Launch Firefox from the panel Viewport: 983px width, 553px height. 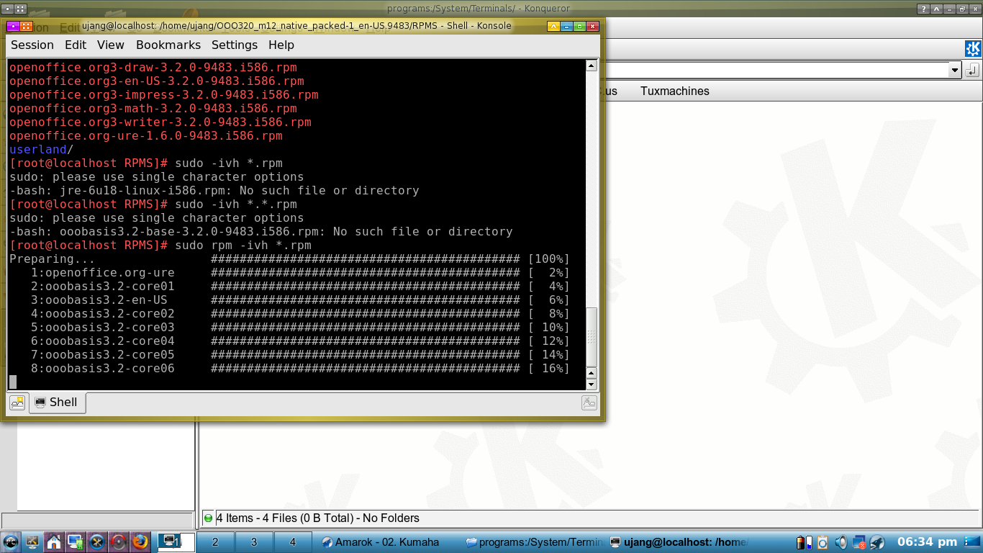140,541
